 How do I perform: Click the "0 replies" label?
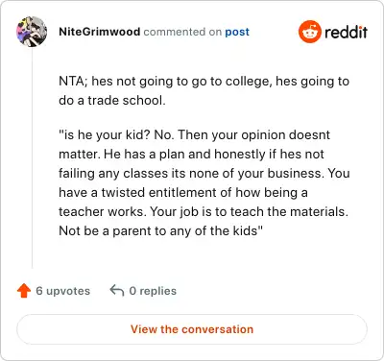tap(153, 291)
